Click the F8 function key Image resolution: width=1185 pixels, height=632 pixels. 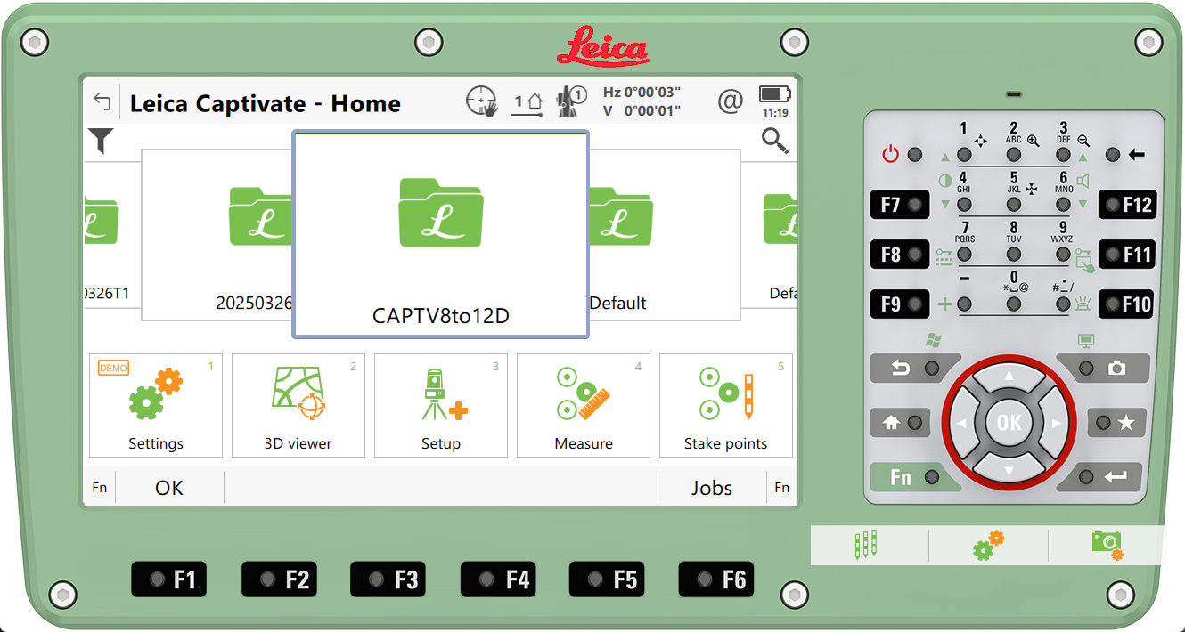[900, 255]
